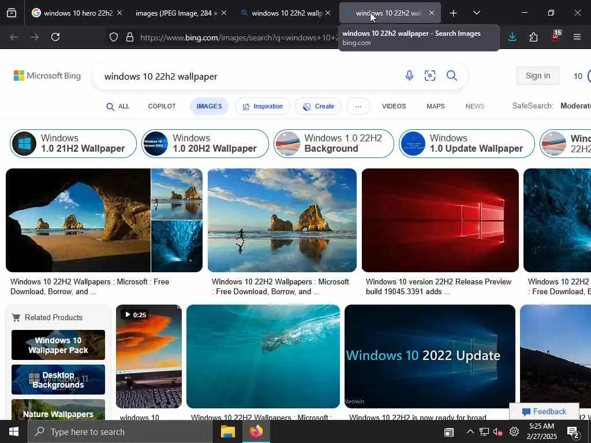Select Windows 1.0 22H2 Background suggestion
Image resolution: width=591 pixels, height=443 pixels.
click(x=334, y=144)
